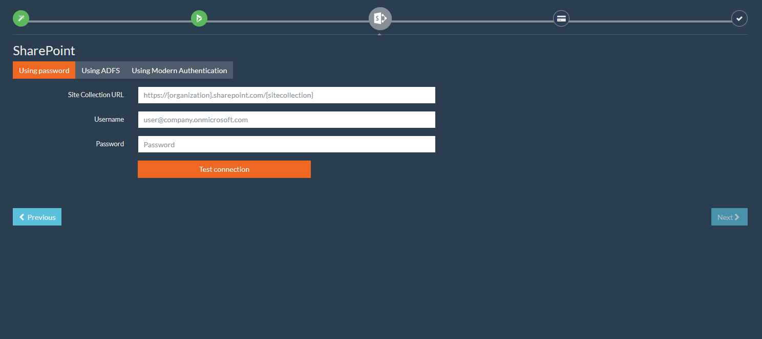Click into the Username input box
Screen dimensions: 762x339
287,120
